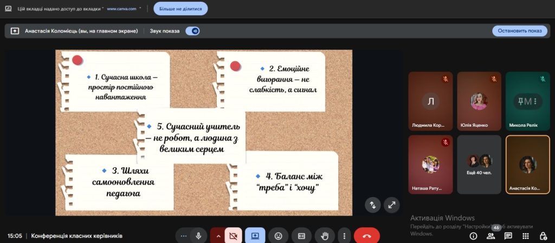The height and width of the screenshot is (243, 555).
Task: Open meeting details info icon
Action: 473,236
